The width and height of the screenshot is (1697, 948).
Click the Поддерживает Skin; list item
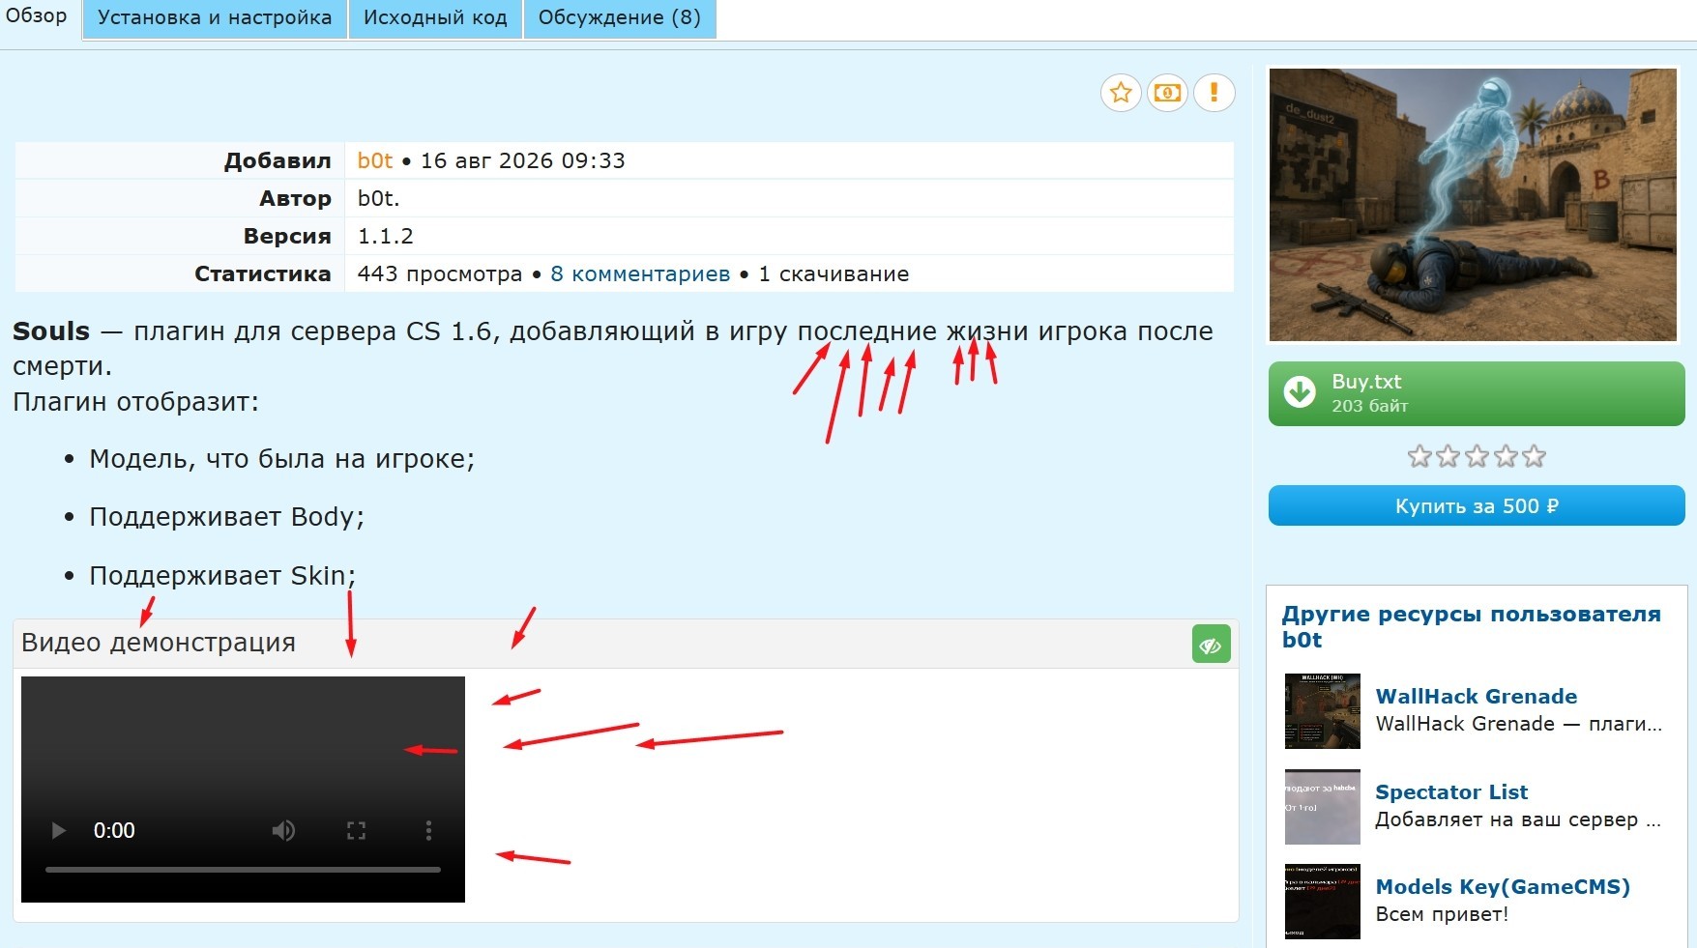coord(222,576)
